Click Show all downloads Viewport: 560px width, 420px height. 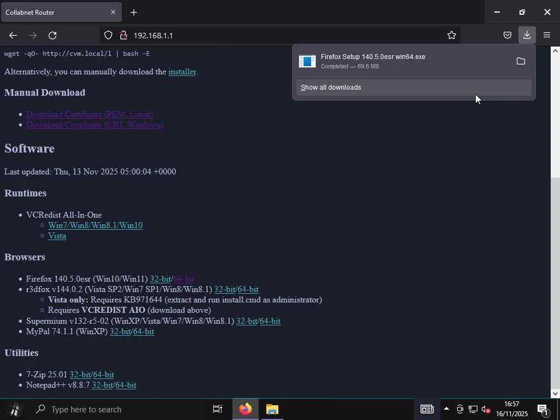click(x=414, y=87)
